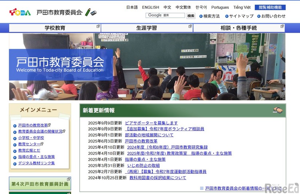Click external-link icon next to 教育センター

(x=42, y=144)
